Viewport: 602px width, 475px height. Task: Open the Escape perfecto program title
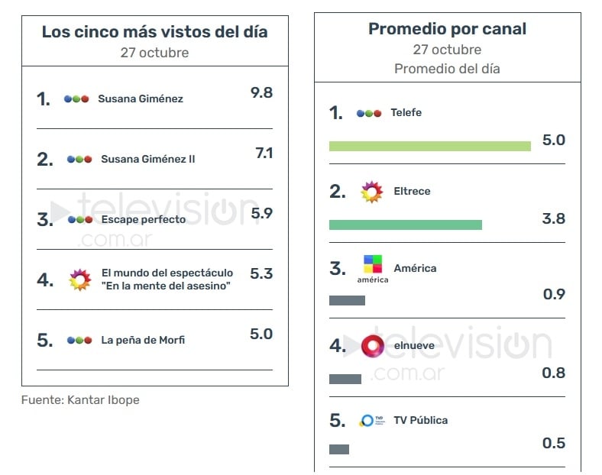(x=144, y=219)
